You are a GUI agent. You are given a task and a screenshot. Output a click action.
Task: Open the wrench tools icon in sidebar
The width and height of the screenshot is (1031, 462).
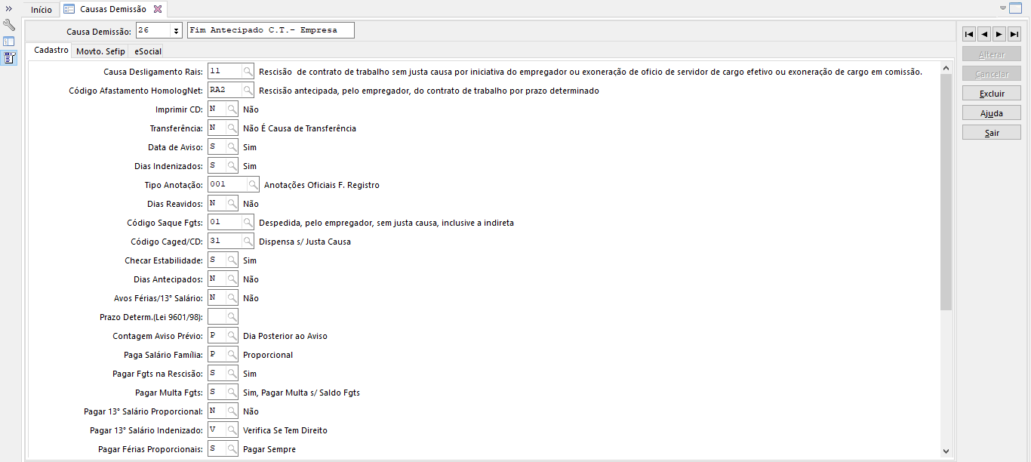coord(9,25)
